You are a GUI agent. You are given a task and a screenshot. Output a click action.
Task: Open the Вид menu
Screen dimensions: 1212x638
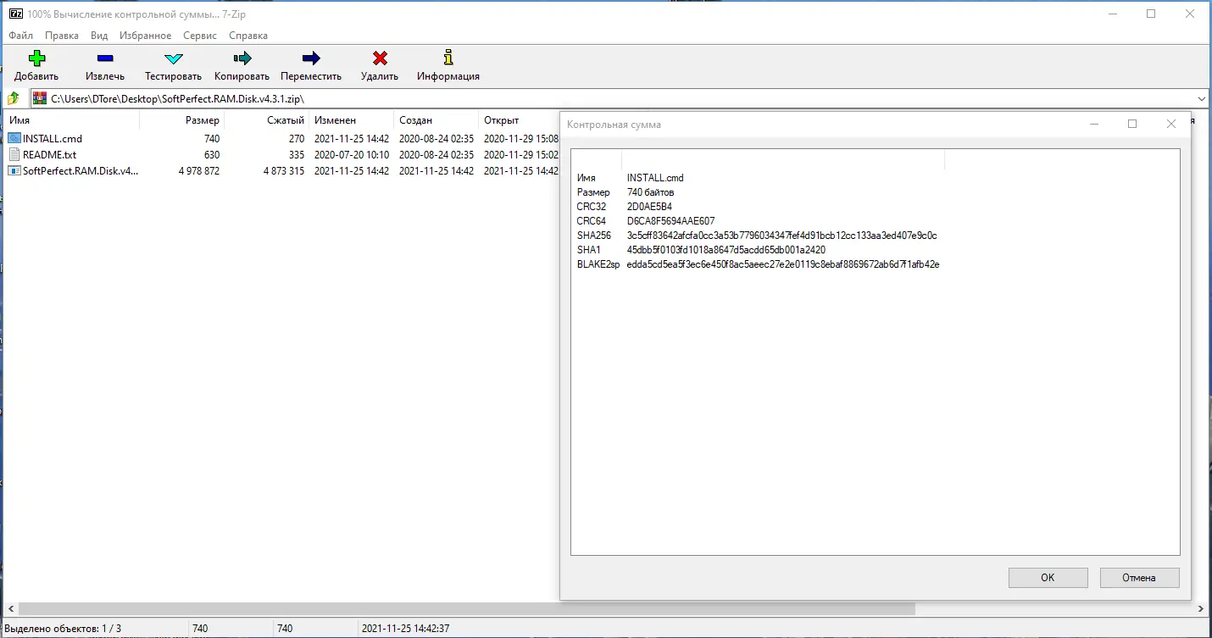99,36
